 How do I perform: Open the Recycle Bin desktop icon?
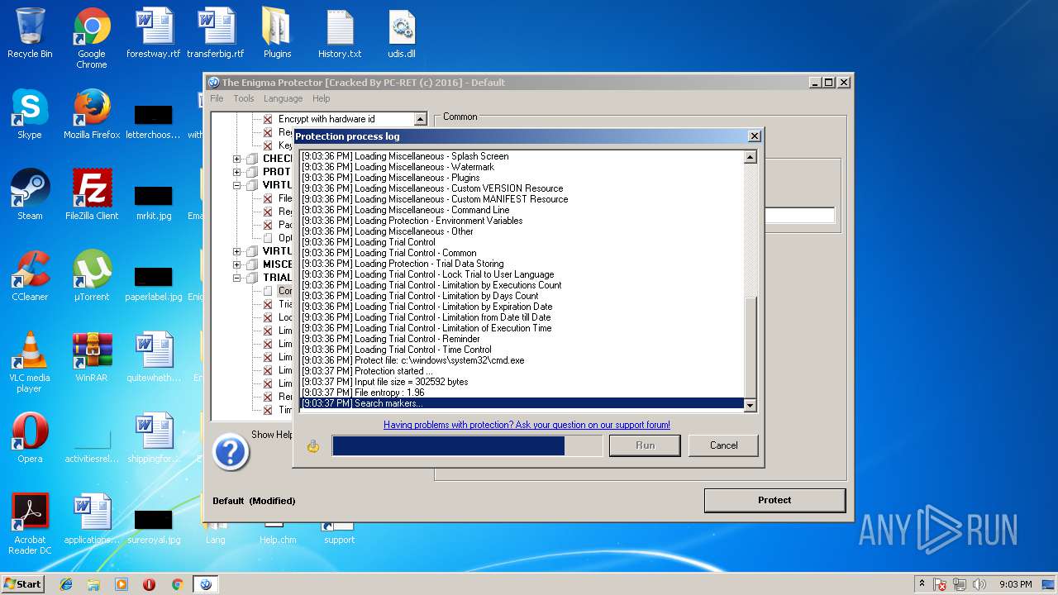30,33
